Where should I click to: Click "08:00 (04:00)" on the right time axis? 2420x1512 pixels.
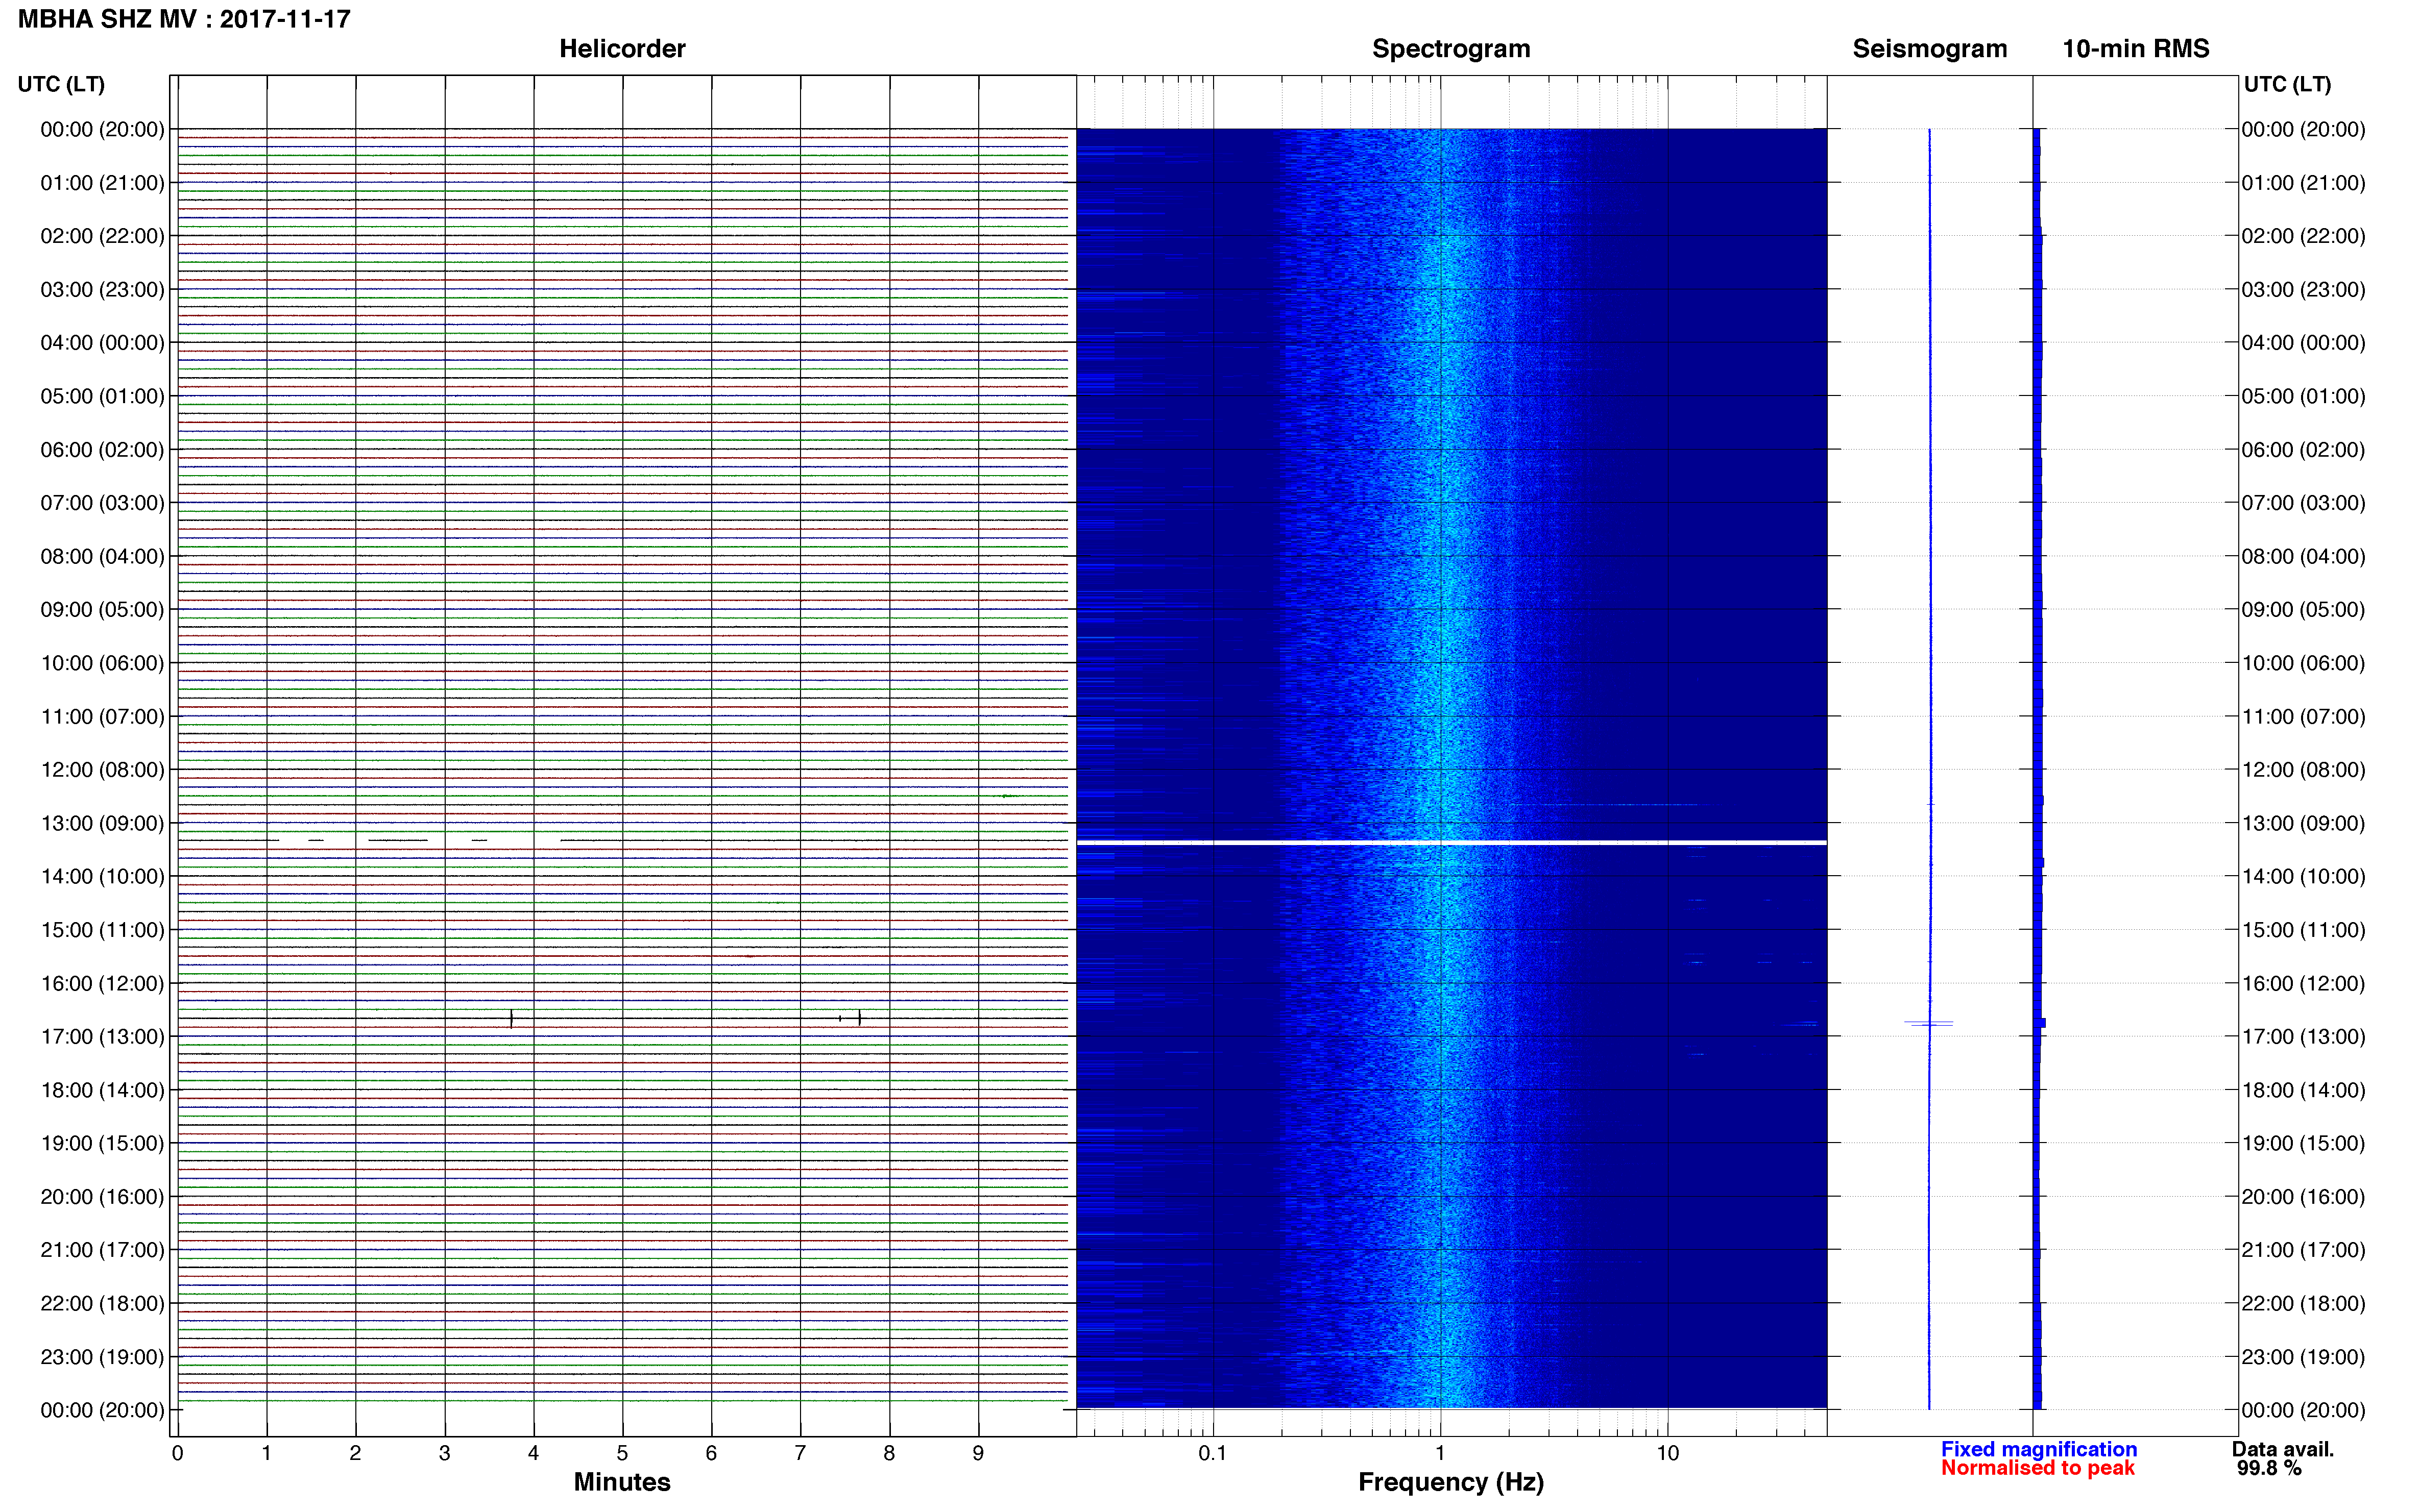(2303, 556)
